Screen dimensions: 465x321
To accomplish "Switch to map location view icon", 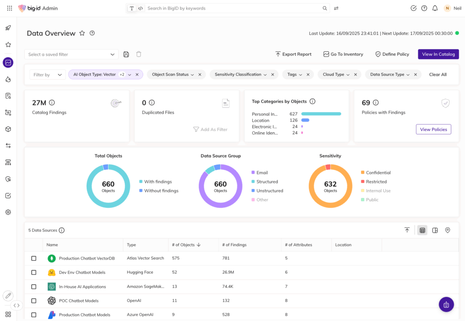I will 447,230.
